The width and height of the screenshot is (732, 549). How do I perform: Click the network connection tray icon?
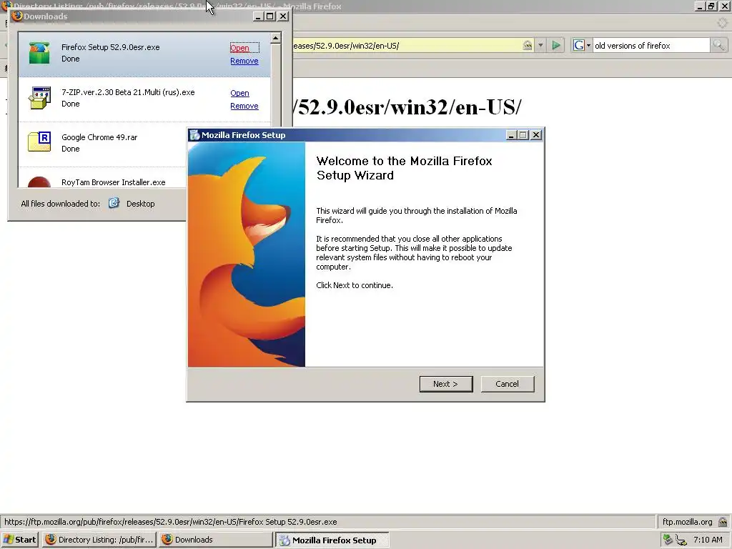pos(681,540)
